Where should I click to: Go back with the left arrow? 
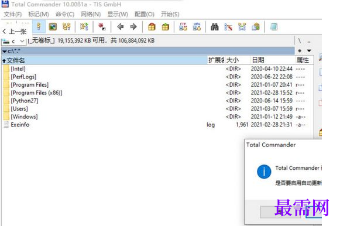pos(120,27)
